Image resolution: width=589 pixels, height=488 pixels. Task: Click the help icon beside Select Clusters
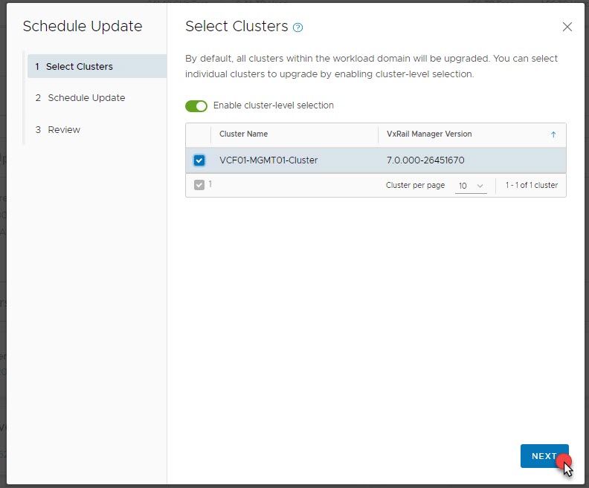(298, 27)
